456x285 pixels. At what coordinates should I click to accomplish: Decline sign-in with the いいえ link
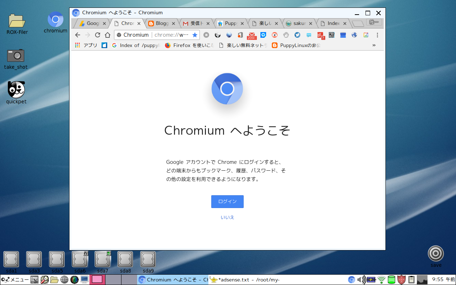(227, 217)
